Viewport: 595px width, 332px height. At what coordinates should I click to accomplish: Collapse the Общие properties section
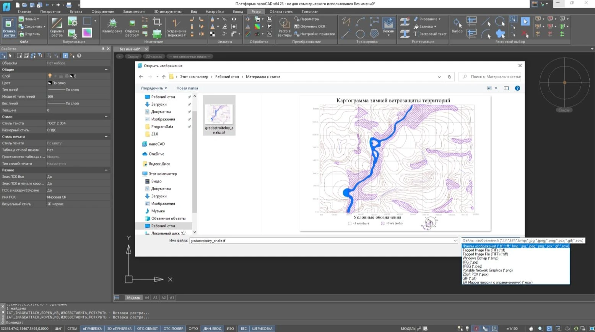coord(106,70)
